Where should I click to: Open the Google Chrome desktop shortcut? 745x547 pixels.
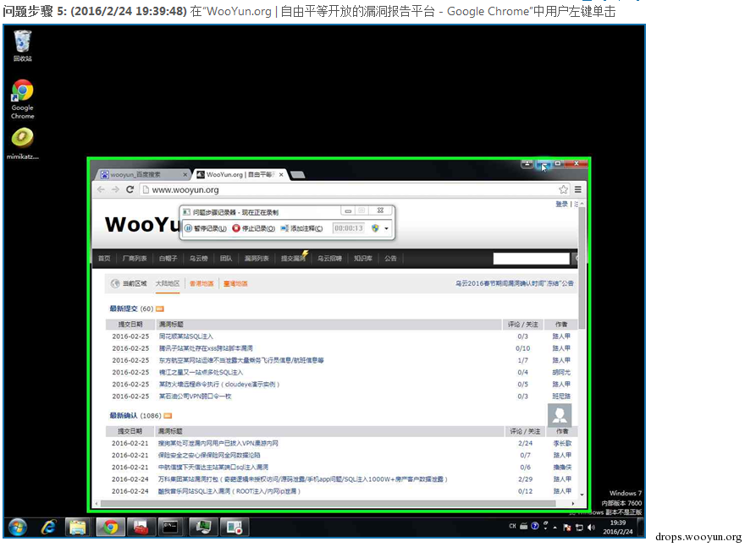click(22, 99)
